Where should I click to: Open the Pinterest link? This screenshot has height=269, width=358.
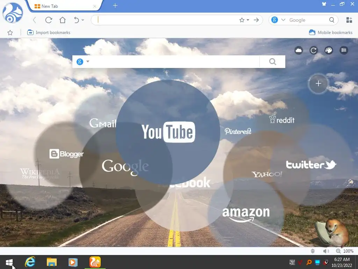pyautogui.click(x=238, y=131)
